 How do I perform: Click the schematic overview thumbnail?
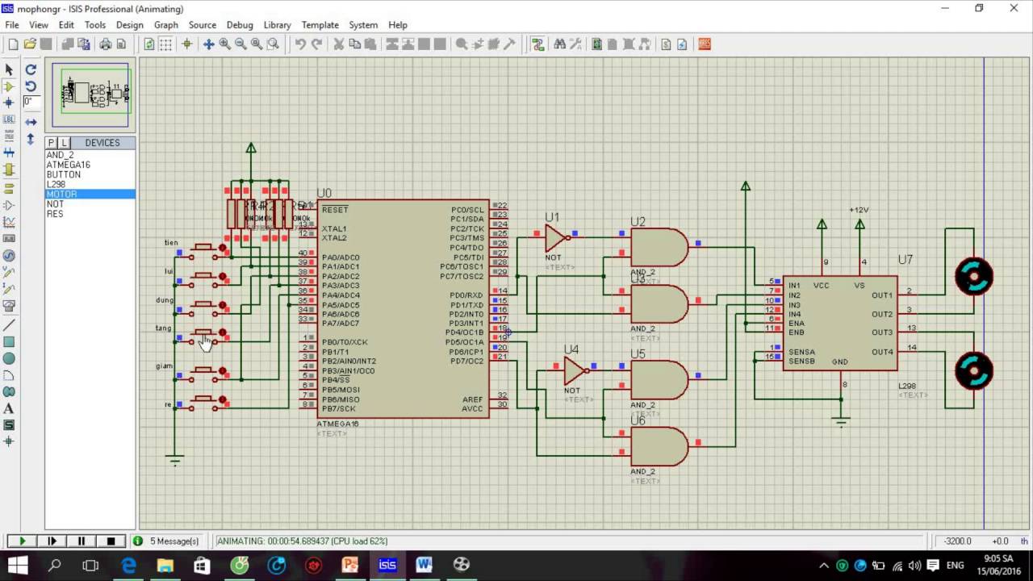(90, 95)
